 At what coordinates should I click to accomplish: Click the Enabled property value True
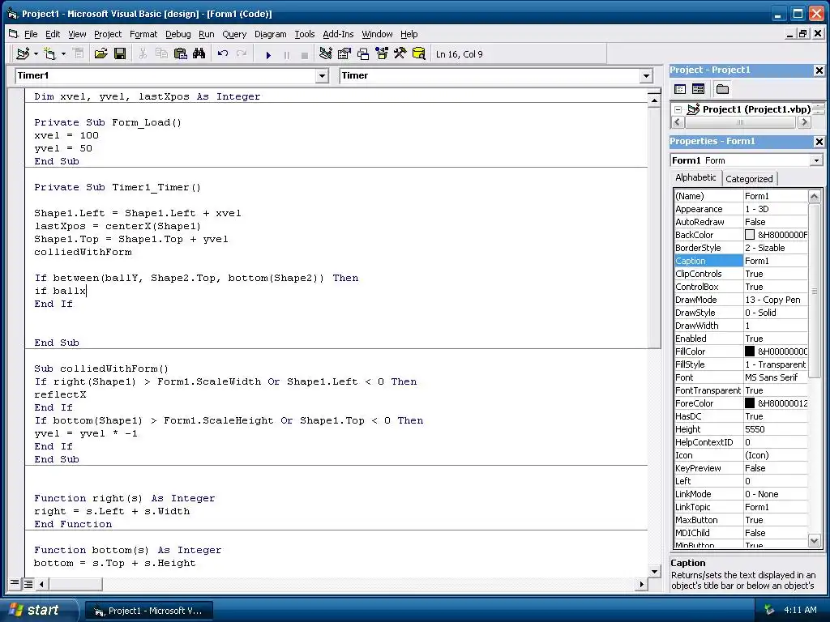776,339
